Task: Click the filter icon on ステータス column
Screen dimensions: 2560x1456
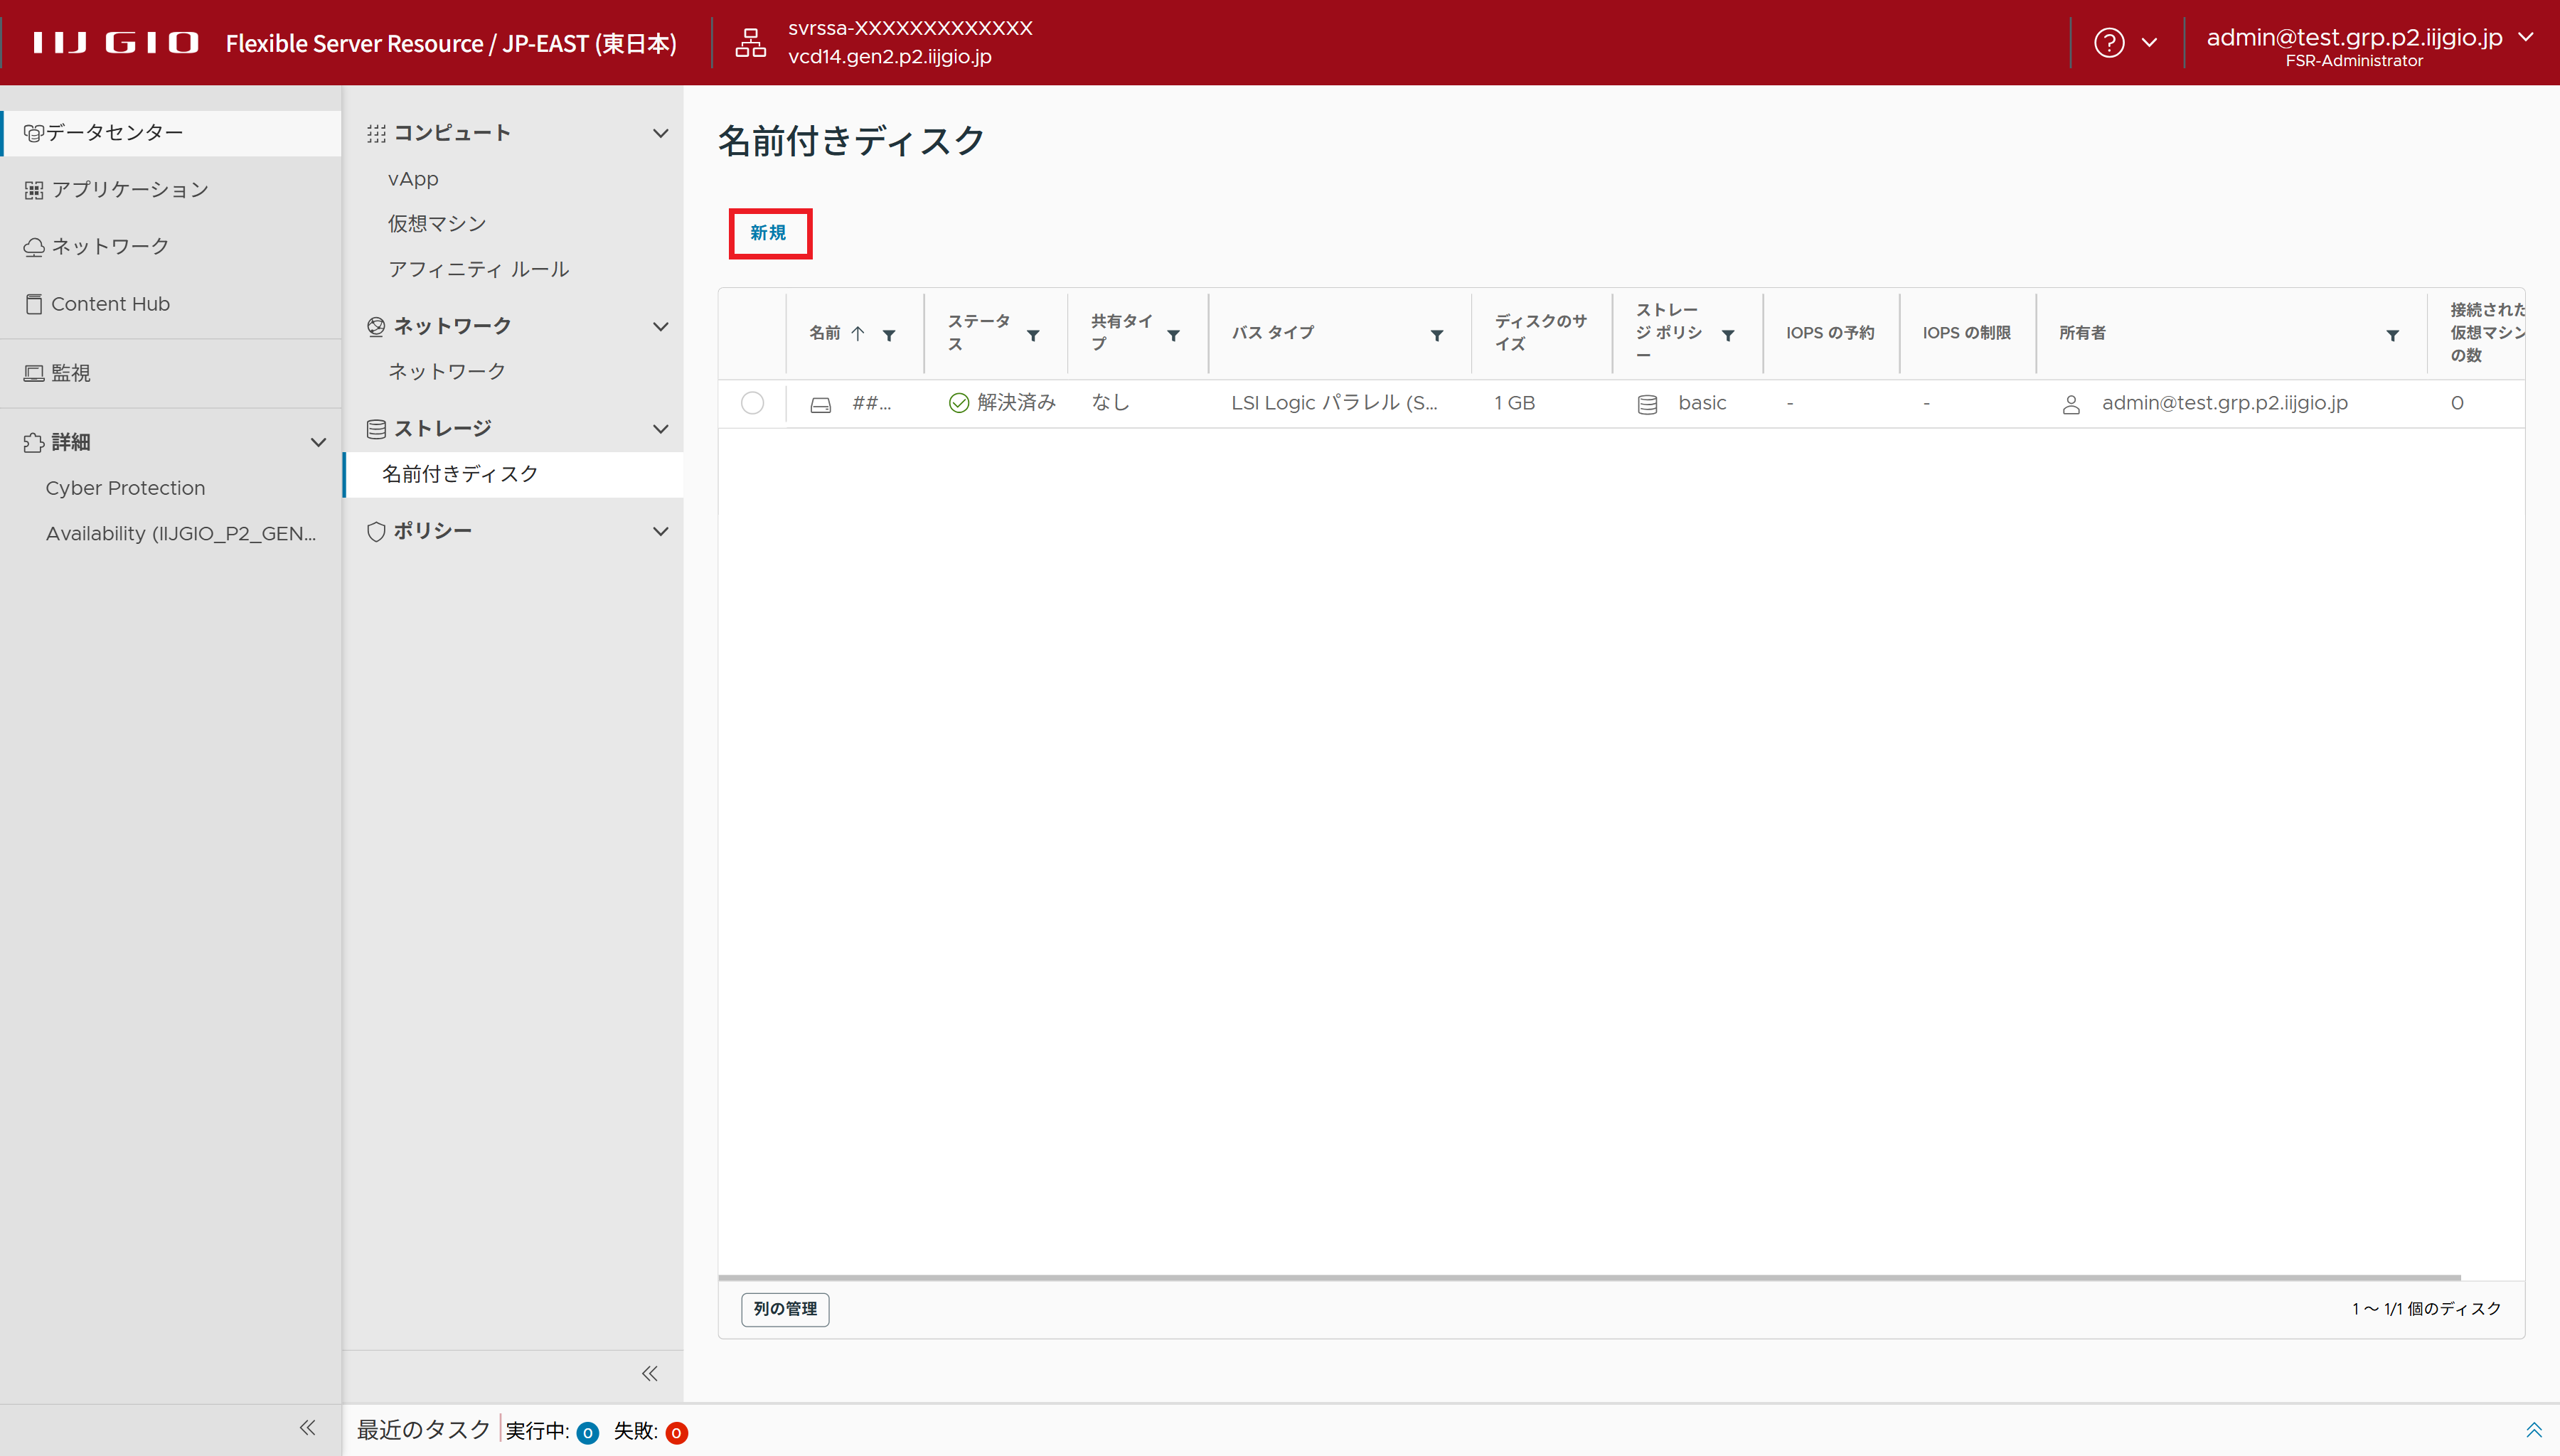Action: (x=1033, y=335)
